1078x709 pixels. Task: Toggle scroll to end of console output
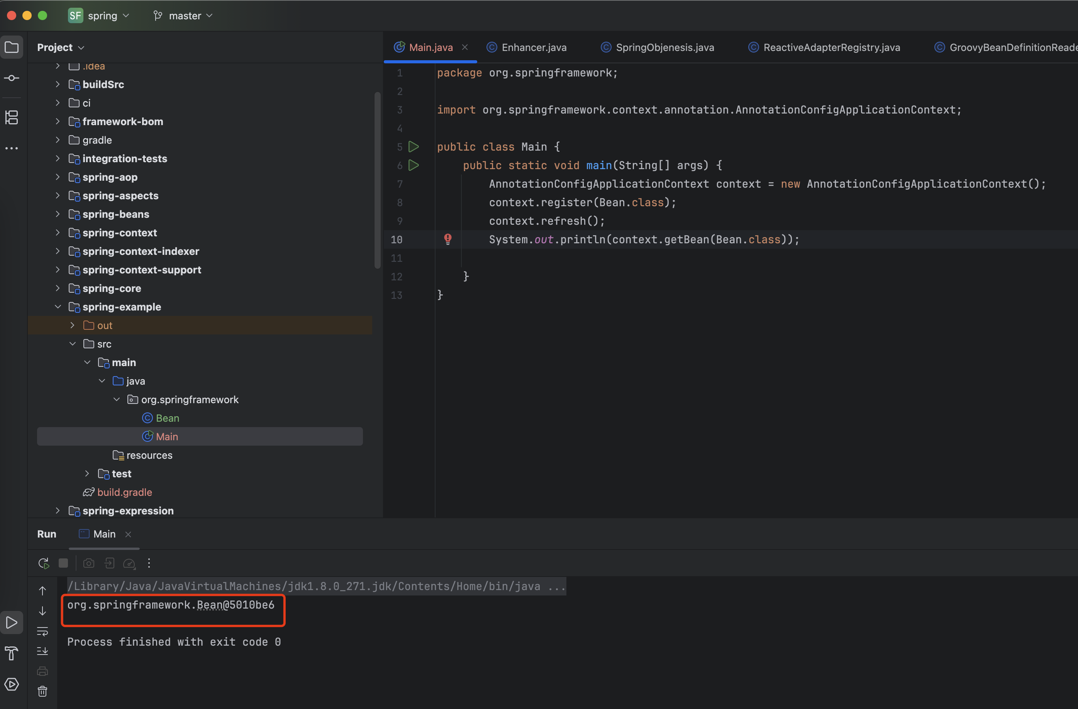click(x=42, y=651)
